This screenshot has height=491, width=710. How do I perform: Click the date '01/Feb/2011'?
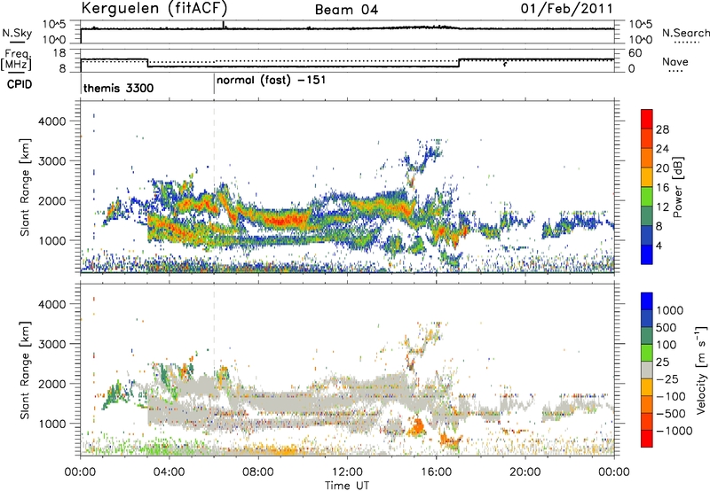point(566,9)
